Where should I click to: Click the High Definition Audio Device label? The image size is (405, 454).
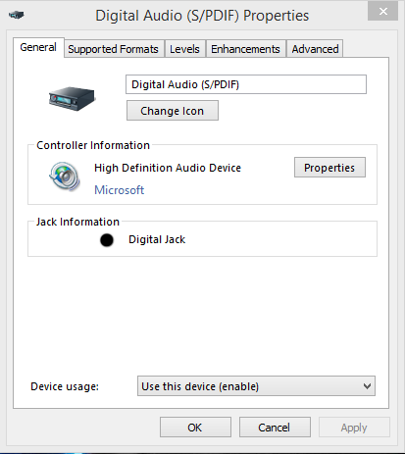tap(168, 168)
